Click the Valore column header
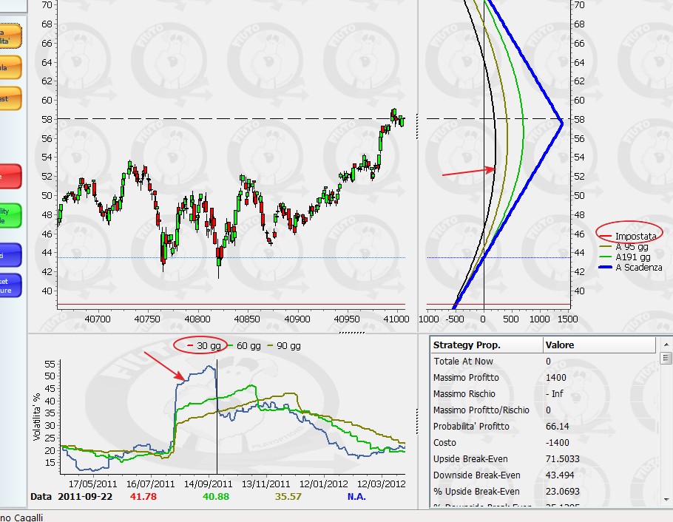This screenshot has width=673, height=522. (x=599, y=345)
